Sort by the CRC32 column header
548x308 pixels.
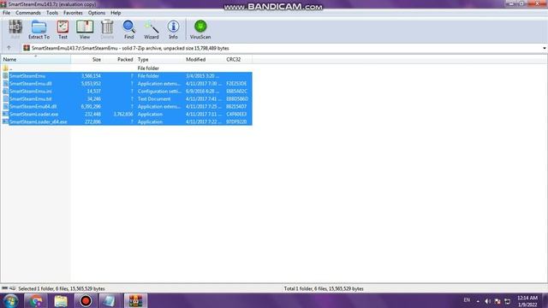238,59
